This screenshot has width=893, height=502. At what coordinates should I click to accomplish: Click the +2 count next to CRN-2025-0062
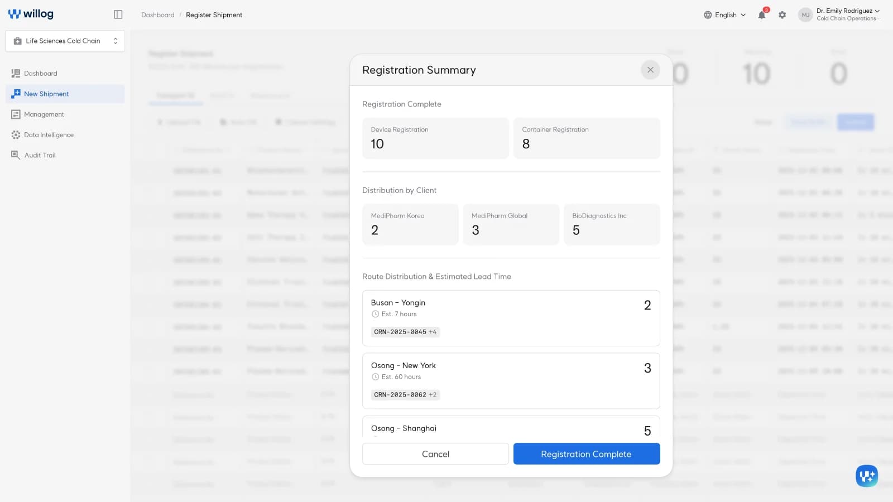pyautogui.click(x=433, y=395)
